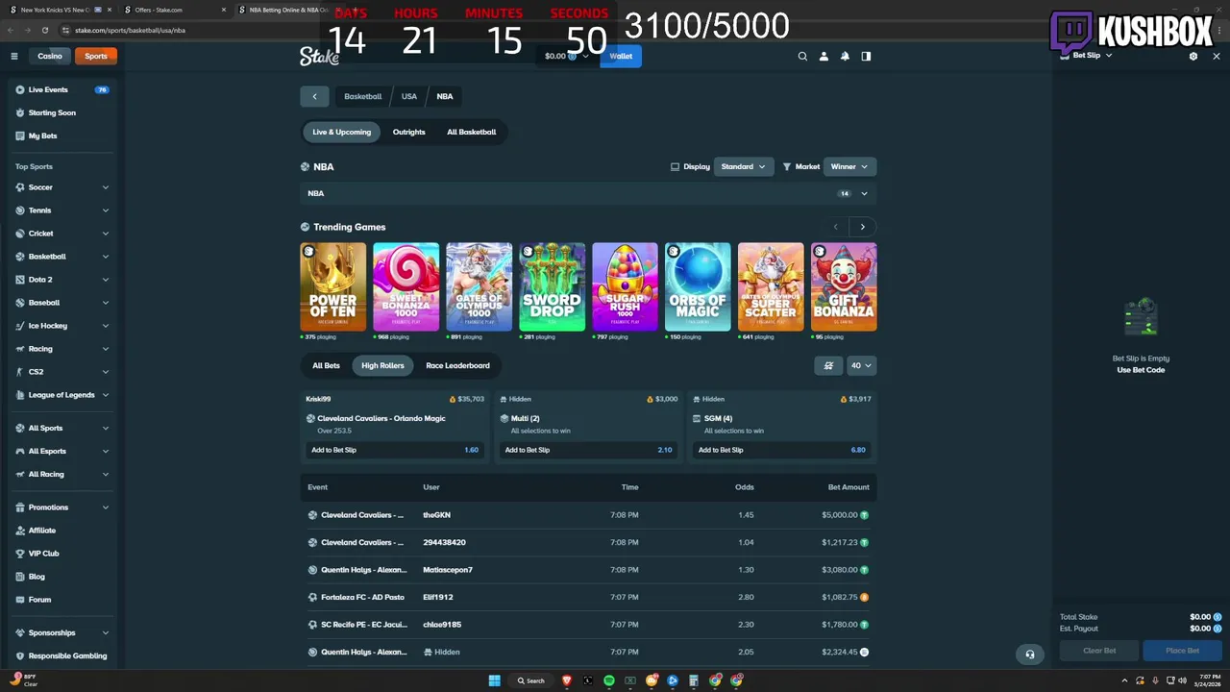The height and width of the screenshot is (692, 1230).
Task: Select the All Bets tab
Action: click(x=326, y=365)
